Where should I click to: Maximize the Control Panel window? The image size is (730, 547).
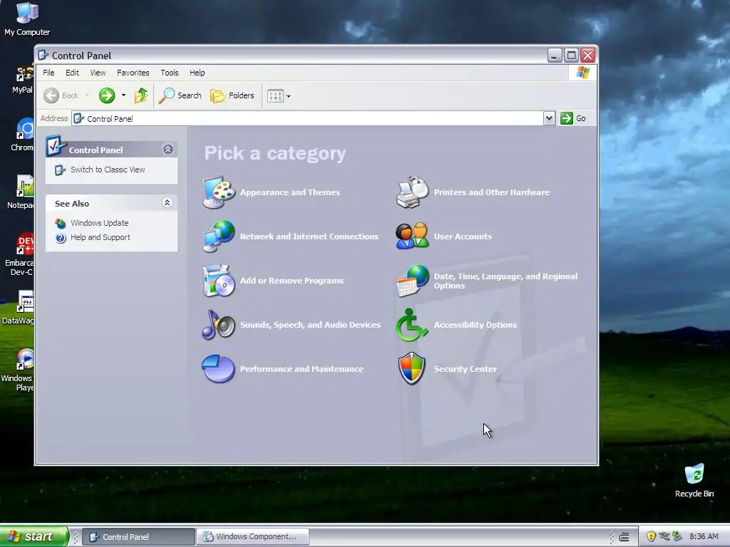(571, 56)
